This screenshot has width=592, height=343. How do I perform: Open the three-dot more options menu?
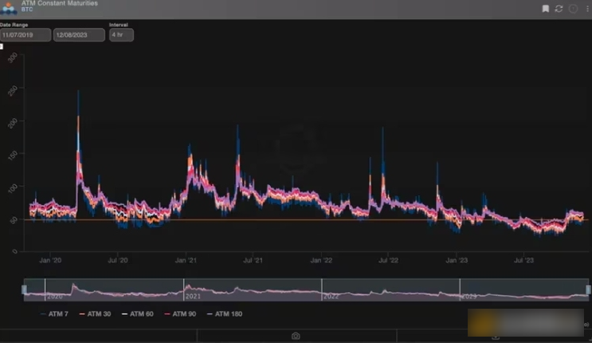tap(586, 9)
